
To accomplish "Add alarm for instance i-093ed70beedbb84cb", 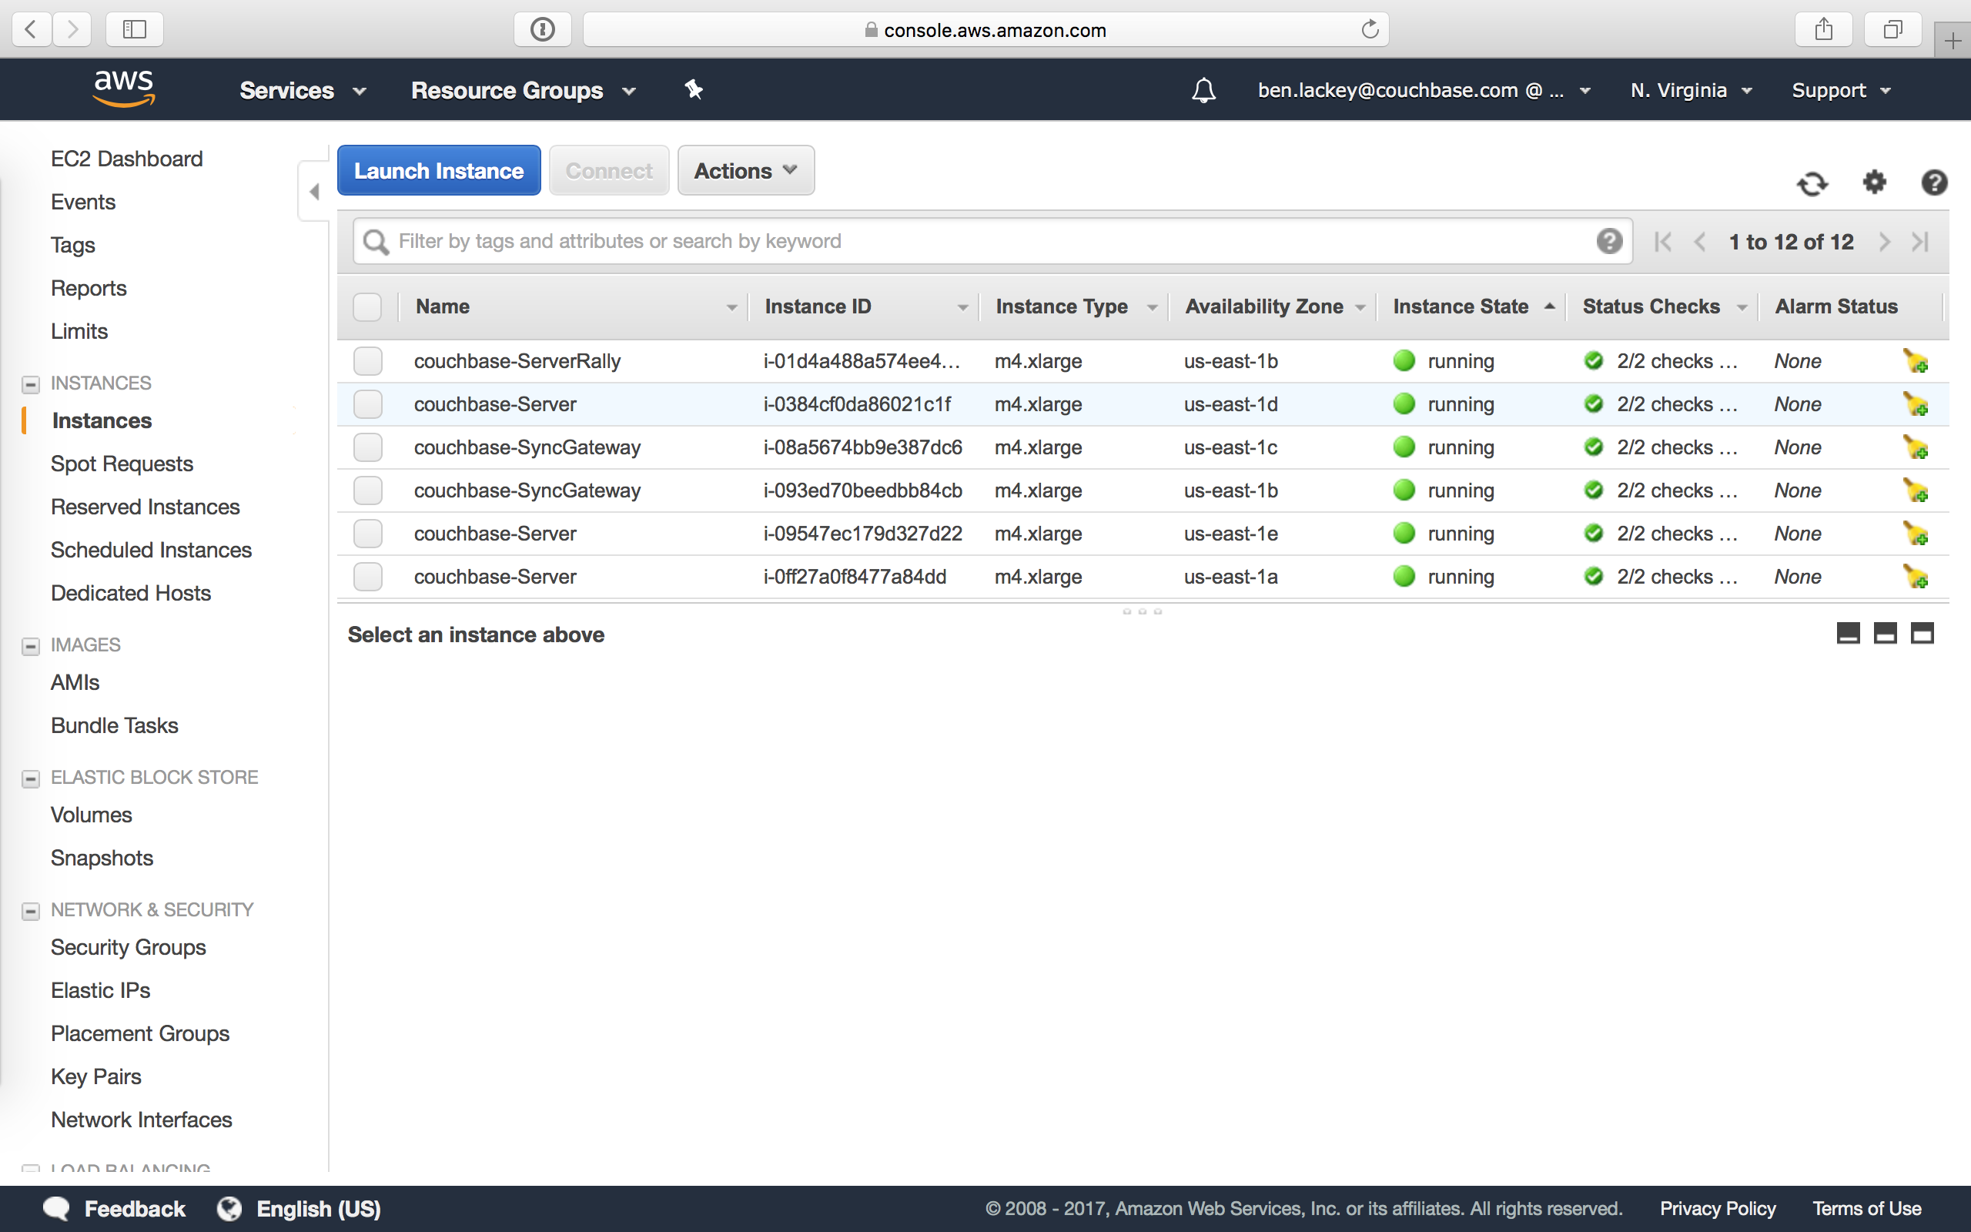I will click(1915, 490).
